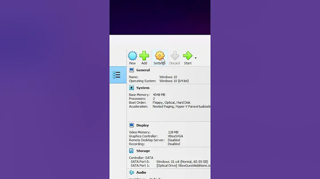
Task: Select the "4048 MB" base memory value
Action: [159, 95]
